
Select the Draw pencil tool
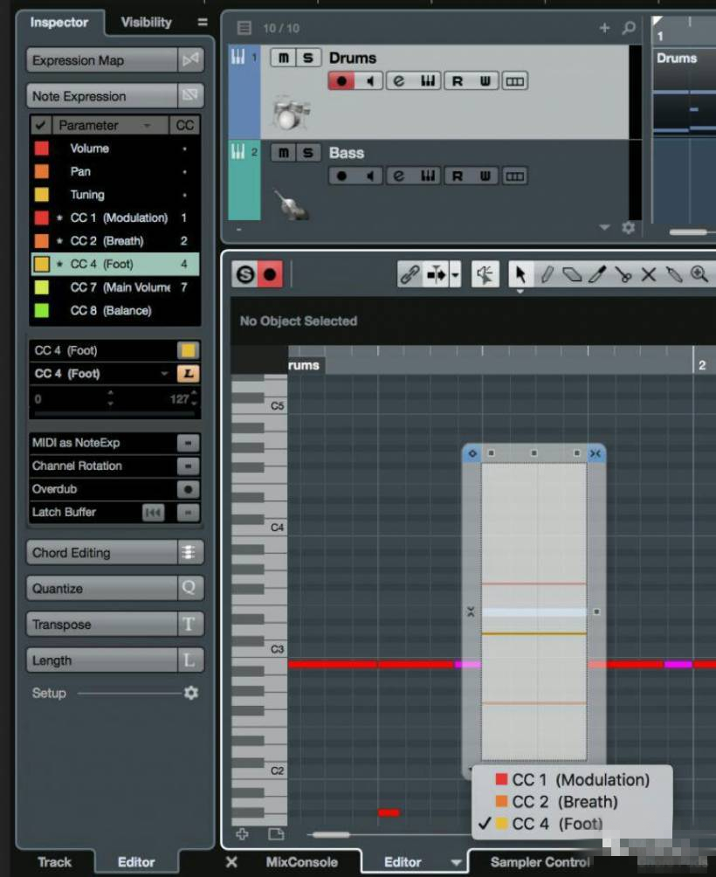pyautogui.click(x=547, y=274)
